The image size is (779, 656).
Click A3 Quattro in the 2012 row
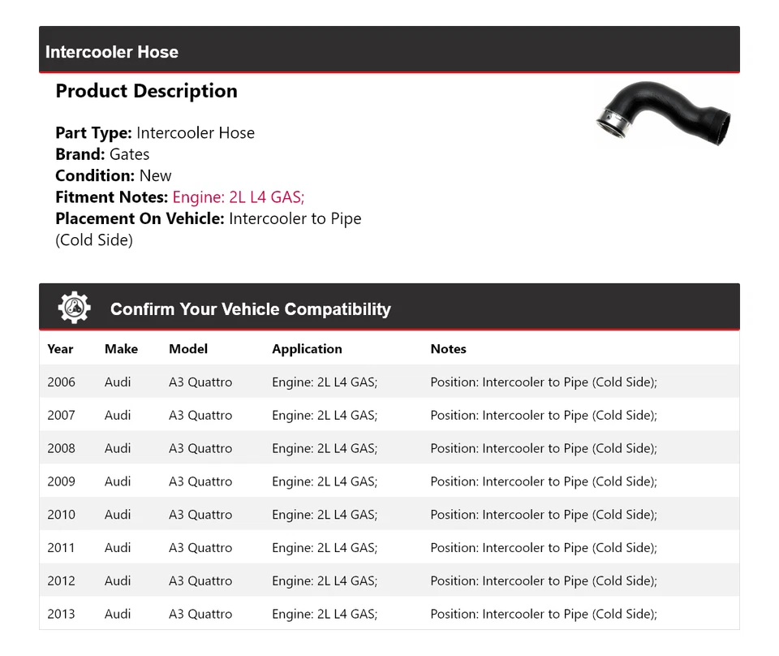200,581
